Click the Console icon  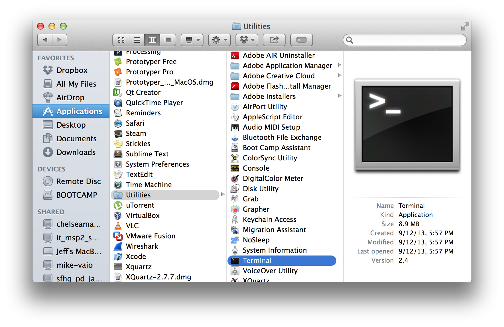click(x=235, y=168)
